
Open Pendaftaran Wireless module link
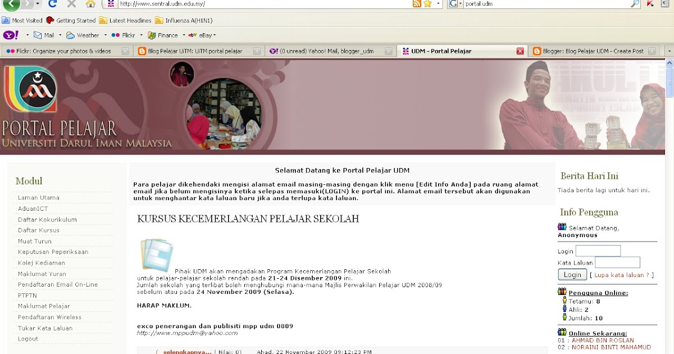49,317
